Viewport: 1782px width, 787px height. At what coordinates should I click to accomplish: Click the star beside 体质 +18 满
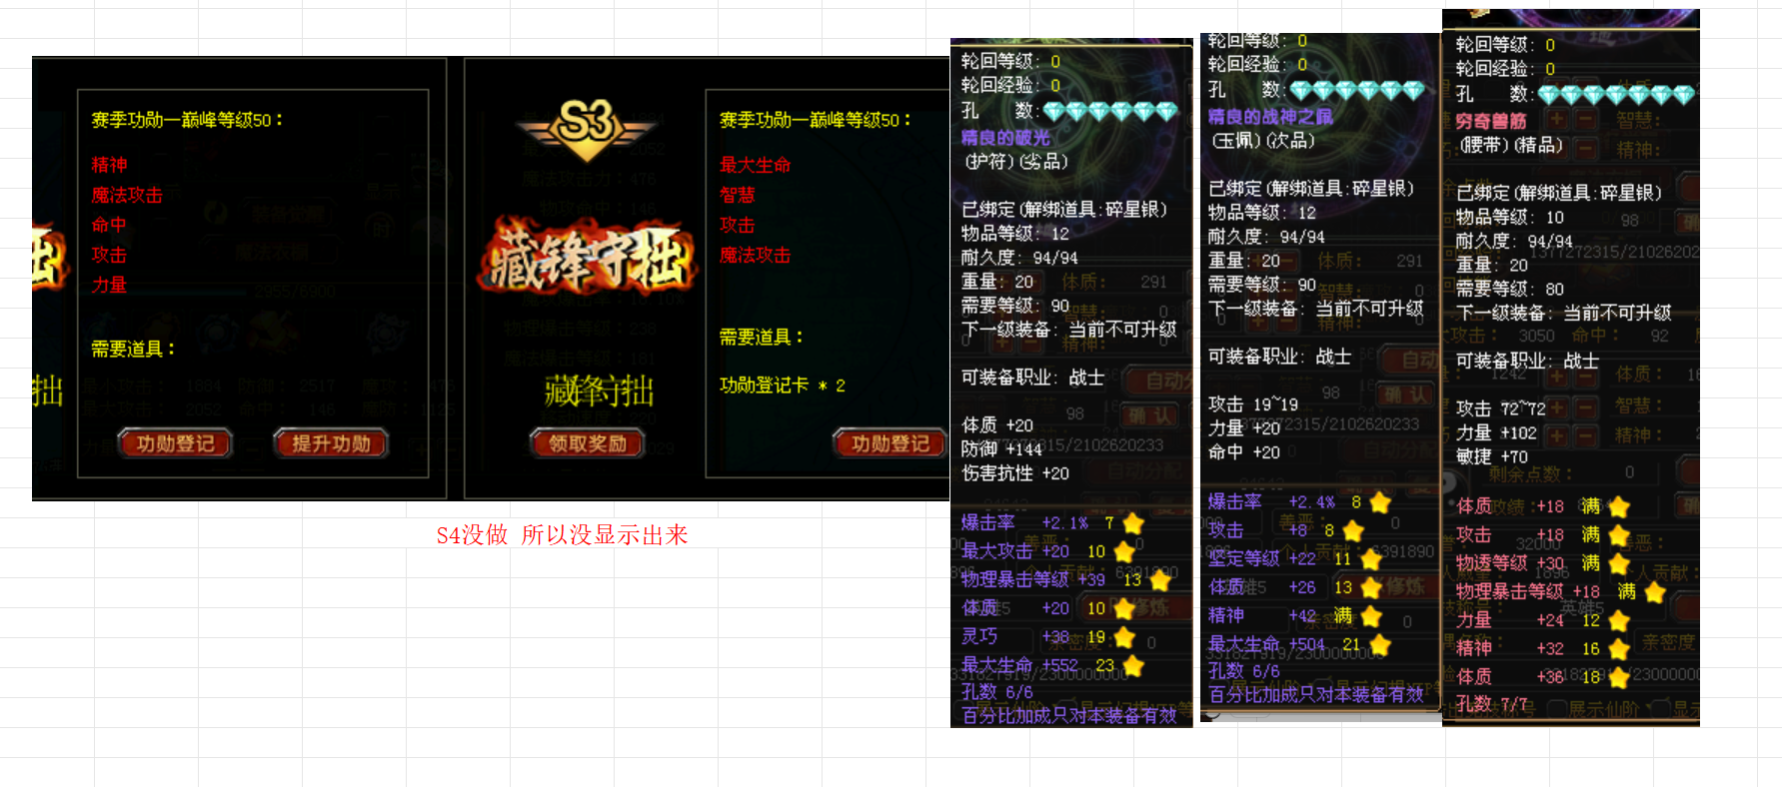pos(1618,507)
